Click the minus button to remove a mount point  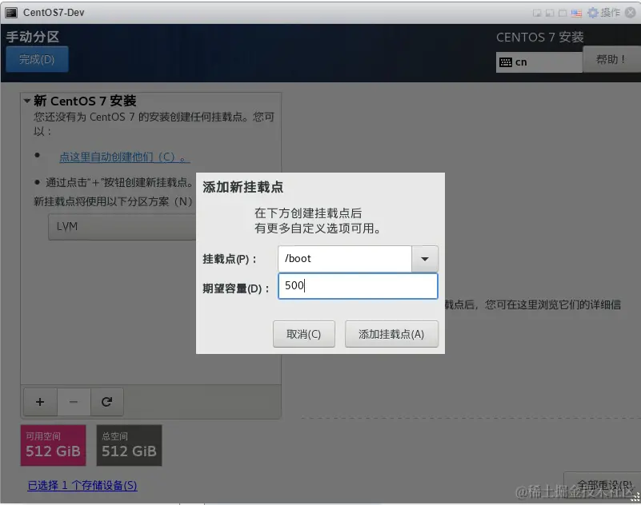[74, 402]
